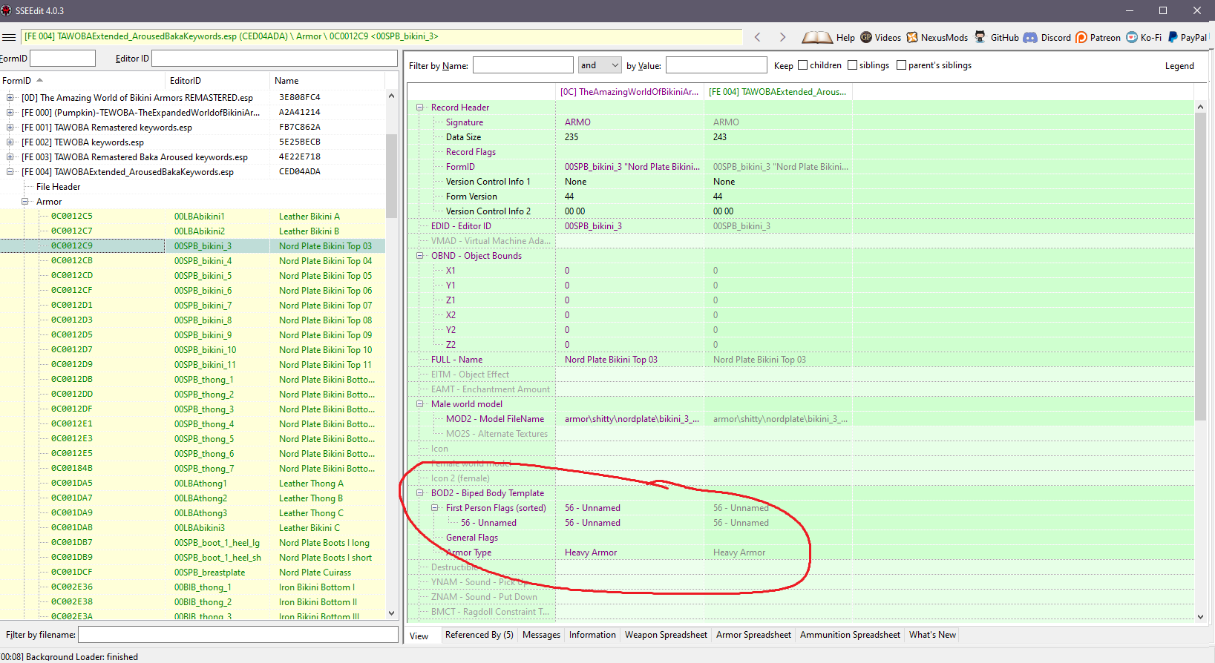Sort tree by FormID column header
1215x663 pixels.
tap(83, 81)
